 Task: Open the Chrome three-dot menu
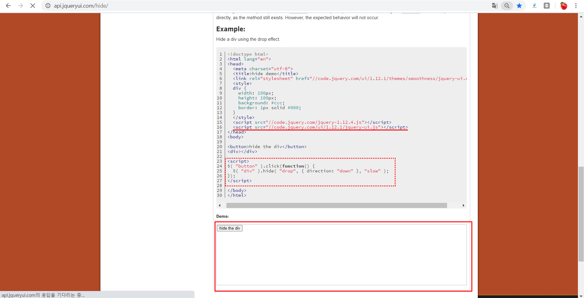[x=576, y=6]
